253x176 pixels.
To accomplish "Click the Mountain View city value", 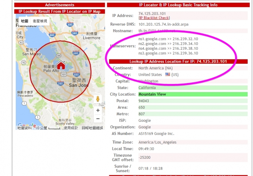I will (x=152, y=94).
